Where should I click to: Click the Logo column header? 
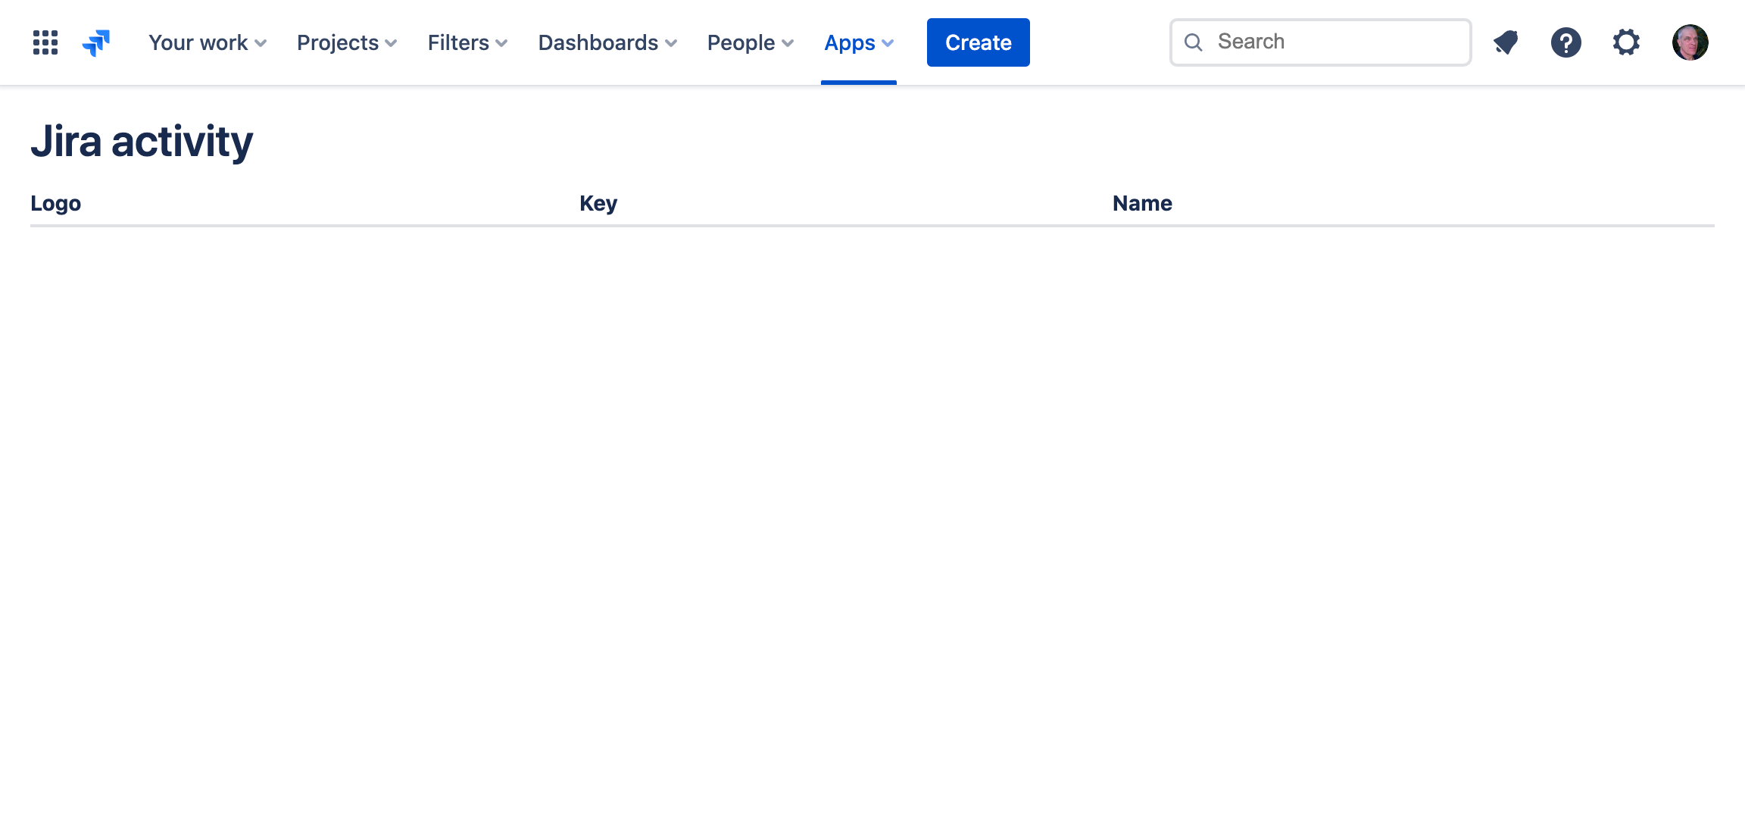56,203
